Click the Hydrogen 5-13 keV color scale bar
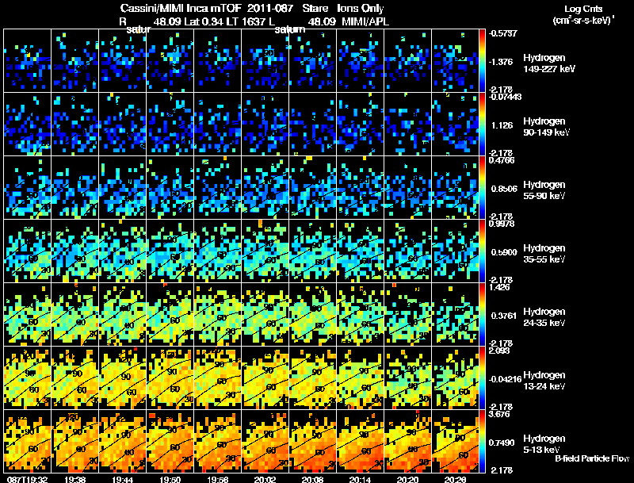The image size is (634, 483). point(482,441)
